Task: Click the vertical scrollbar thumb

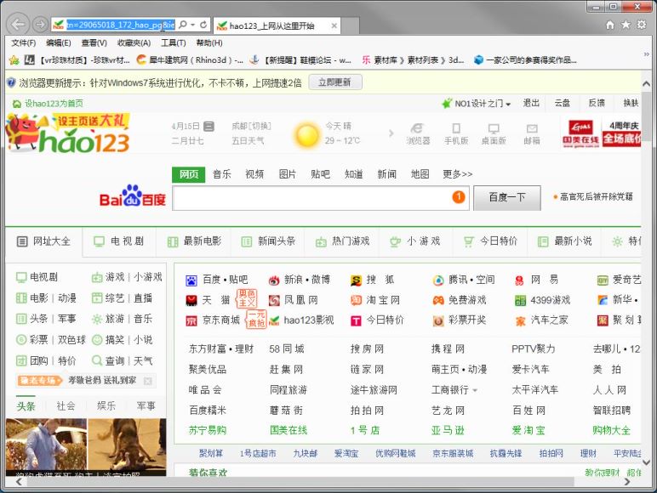Action: point(647,117)
